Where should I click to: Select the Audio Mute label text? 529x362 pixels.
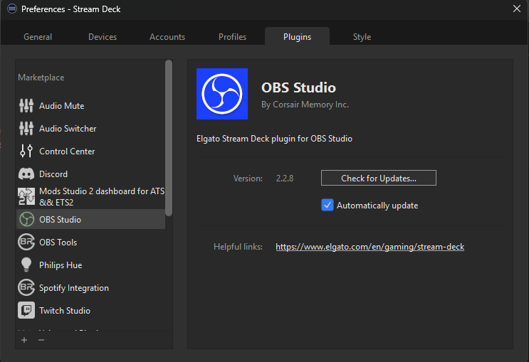click(62, 106)
